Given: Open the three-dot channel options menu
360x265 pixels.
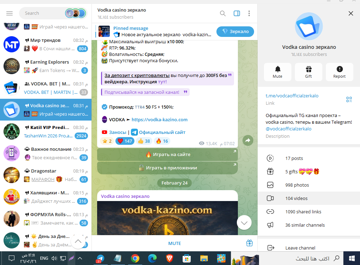Looking at the screenshot, I should tap(249, 13).
